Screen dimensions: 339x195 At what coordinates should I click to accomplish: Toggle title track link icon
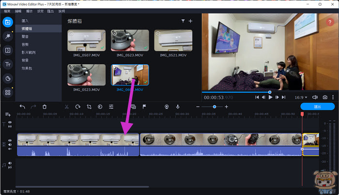[x=10, y=126]
